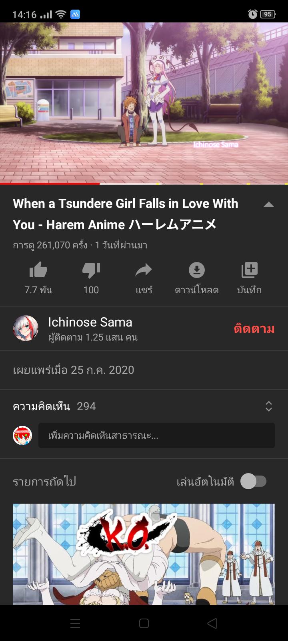This screenshot has width=288, height=641.
Task: Tap the video title text
Action: pos(126,214)
